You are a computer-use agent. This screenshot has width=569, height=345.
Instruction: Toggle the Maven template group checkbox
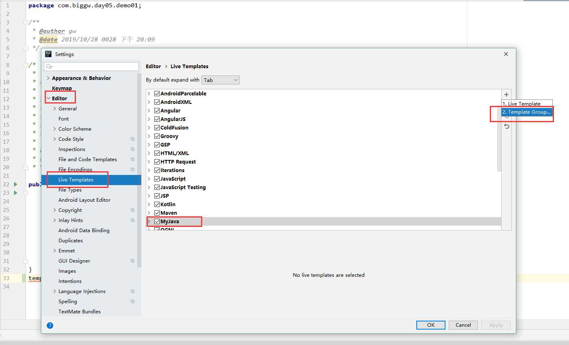click(x=157, y=213)
